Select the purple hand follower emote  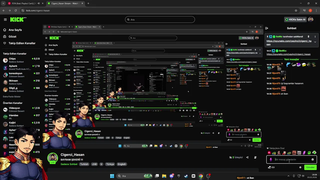pos(304,153)
